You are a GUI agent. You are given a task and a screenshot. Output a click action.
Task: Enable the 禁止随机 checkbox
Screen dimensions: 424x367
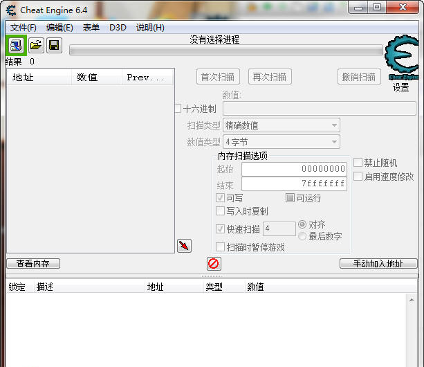[358, 163]
